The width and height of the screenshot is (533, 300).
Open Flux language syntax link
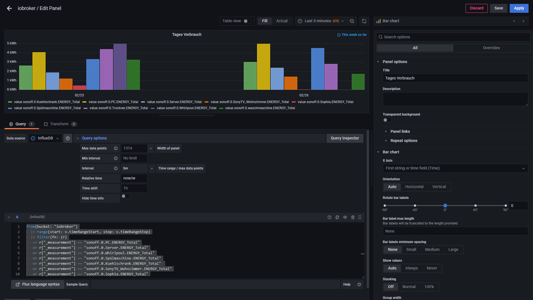click(x=38, y=284)
